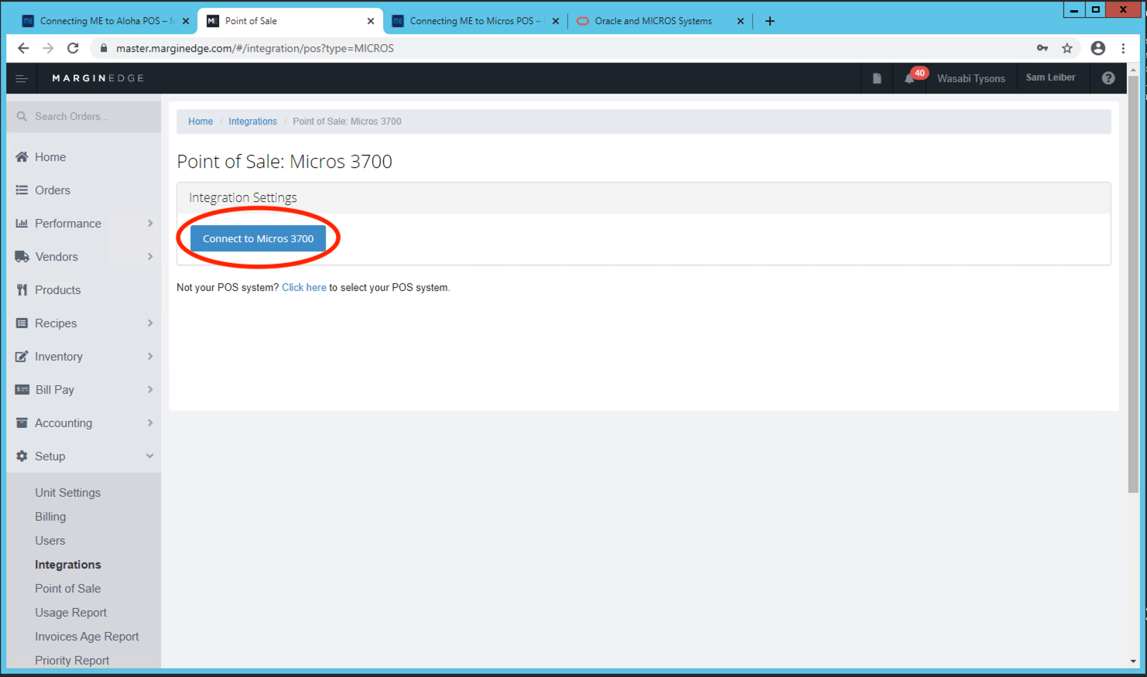Open Integrations under Setup
This screenshot has width=1147, height=677.
(67, 565)
